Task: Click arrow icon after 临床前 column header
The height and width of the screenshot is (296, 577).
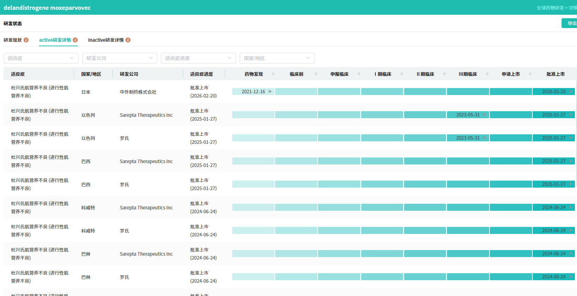Action: coord(316,74)
